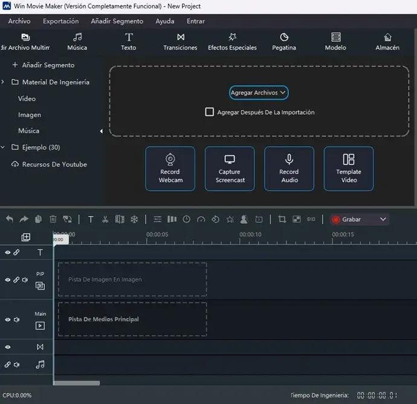Click the Record Audio button
The height and width of the screenshot is (404, 417).
coord(289,168)
